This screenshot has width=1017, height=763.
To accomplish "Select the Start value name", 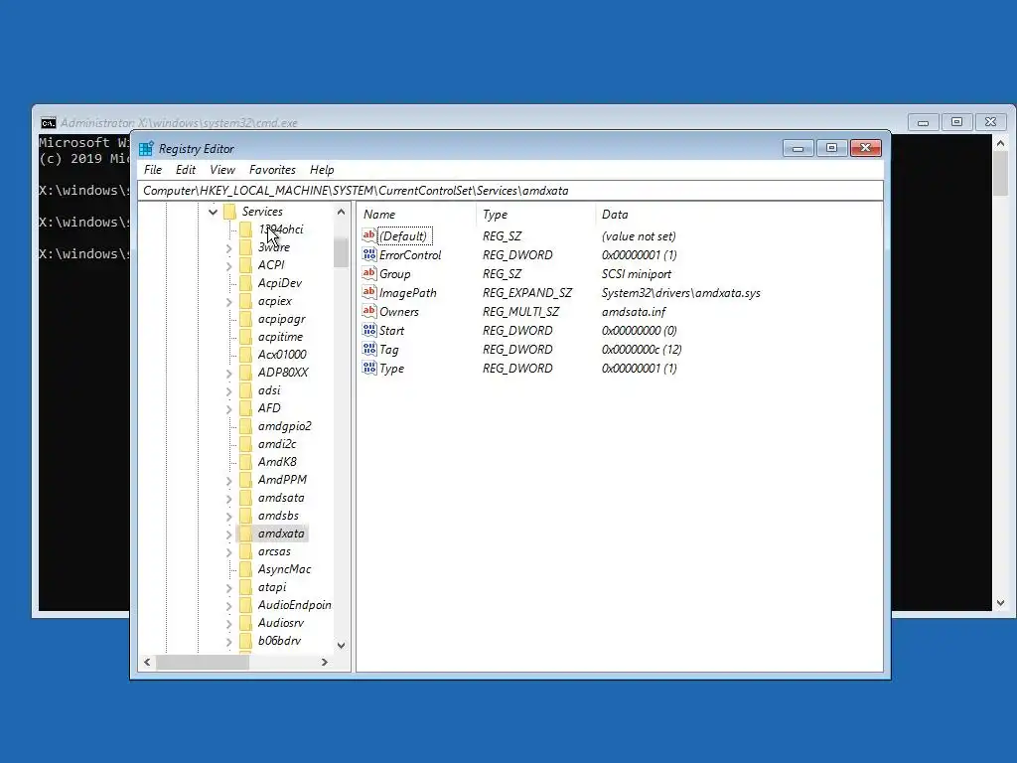I will (x=391, y=330).
